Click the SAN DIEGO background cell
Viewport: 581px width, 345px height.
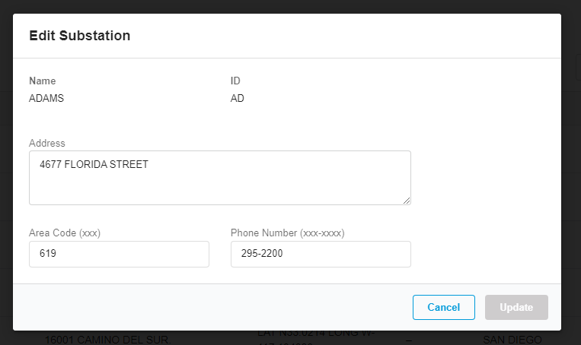click(512, 339)
